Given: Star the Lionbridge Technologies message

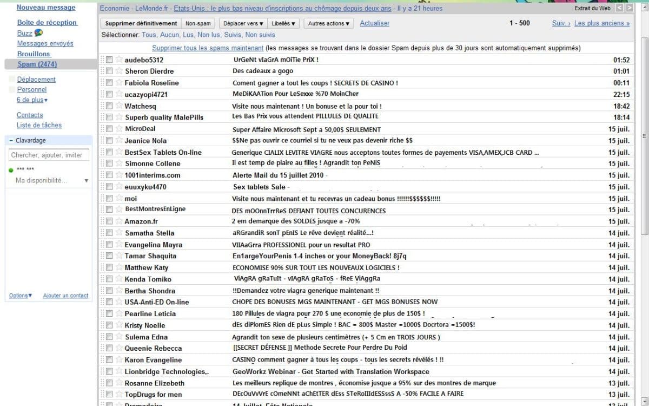Looking at the screenshot, I should pyautogui.click(x=119, y=371).
